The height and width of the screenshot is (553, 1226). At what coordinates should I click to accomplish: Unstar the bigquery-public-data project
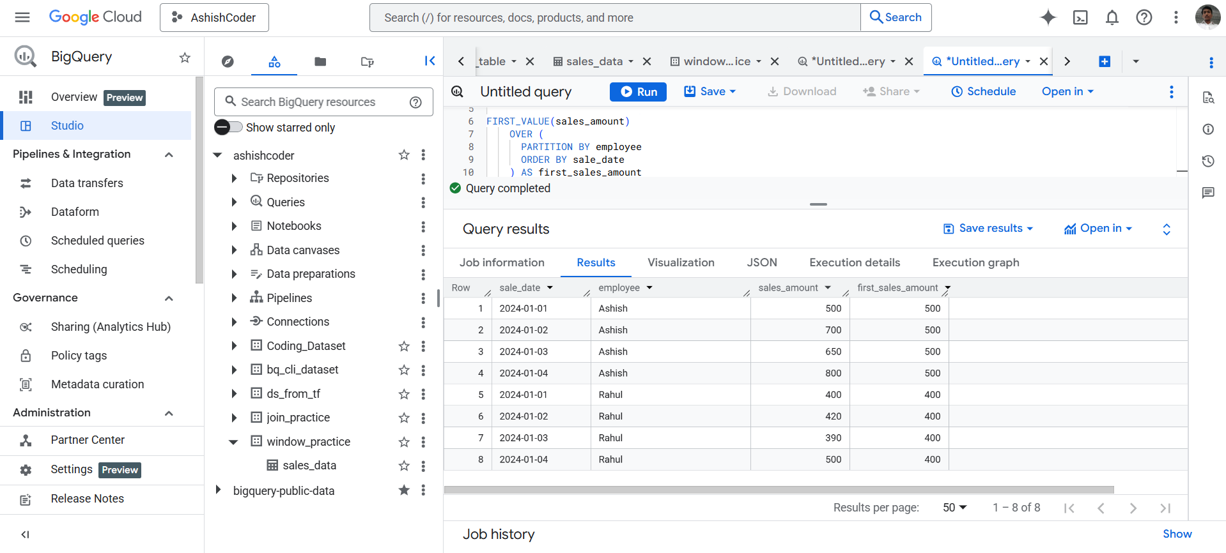404,490
